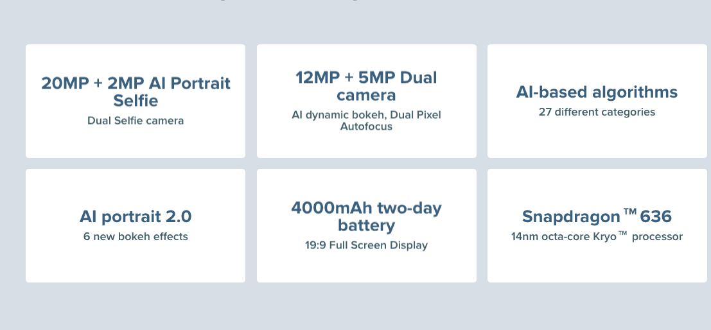711x330 pixels.
Task: Click the 27 different categories text
Action: tap(597, 112)
